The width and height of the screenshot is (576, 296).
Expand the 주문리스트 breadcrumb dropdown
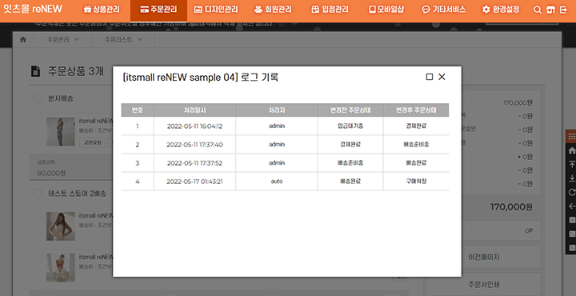coord(123,40)
